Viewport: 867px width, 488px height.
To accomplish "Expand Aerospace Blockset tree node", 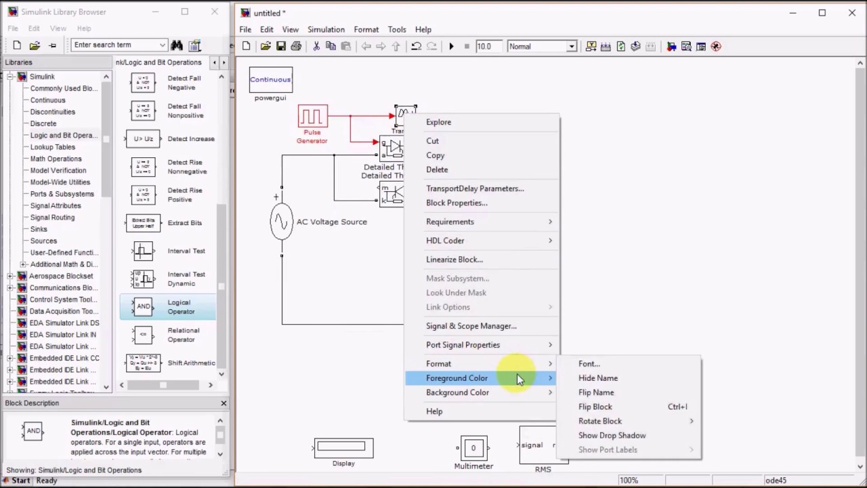I will (10, 276).
